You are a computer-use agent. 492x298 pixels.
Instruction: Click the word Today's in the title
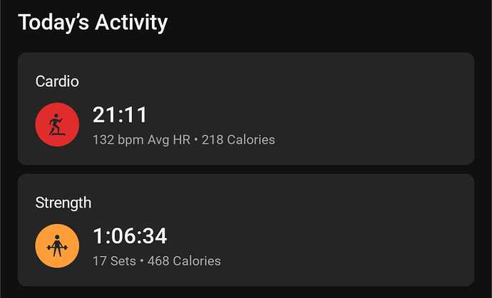click(x=53, y=22)
